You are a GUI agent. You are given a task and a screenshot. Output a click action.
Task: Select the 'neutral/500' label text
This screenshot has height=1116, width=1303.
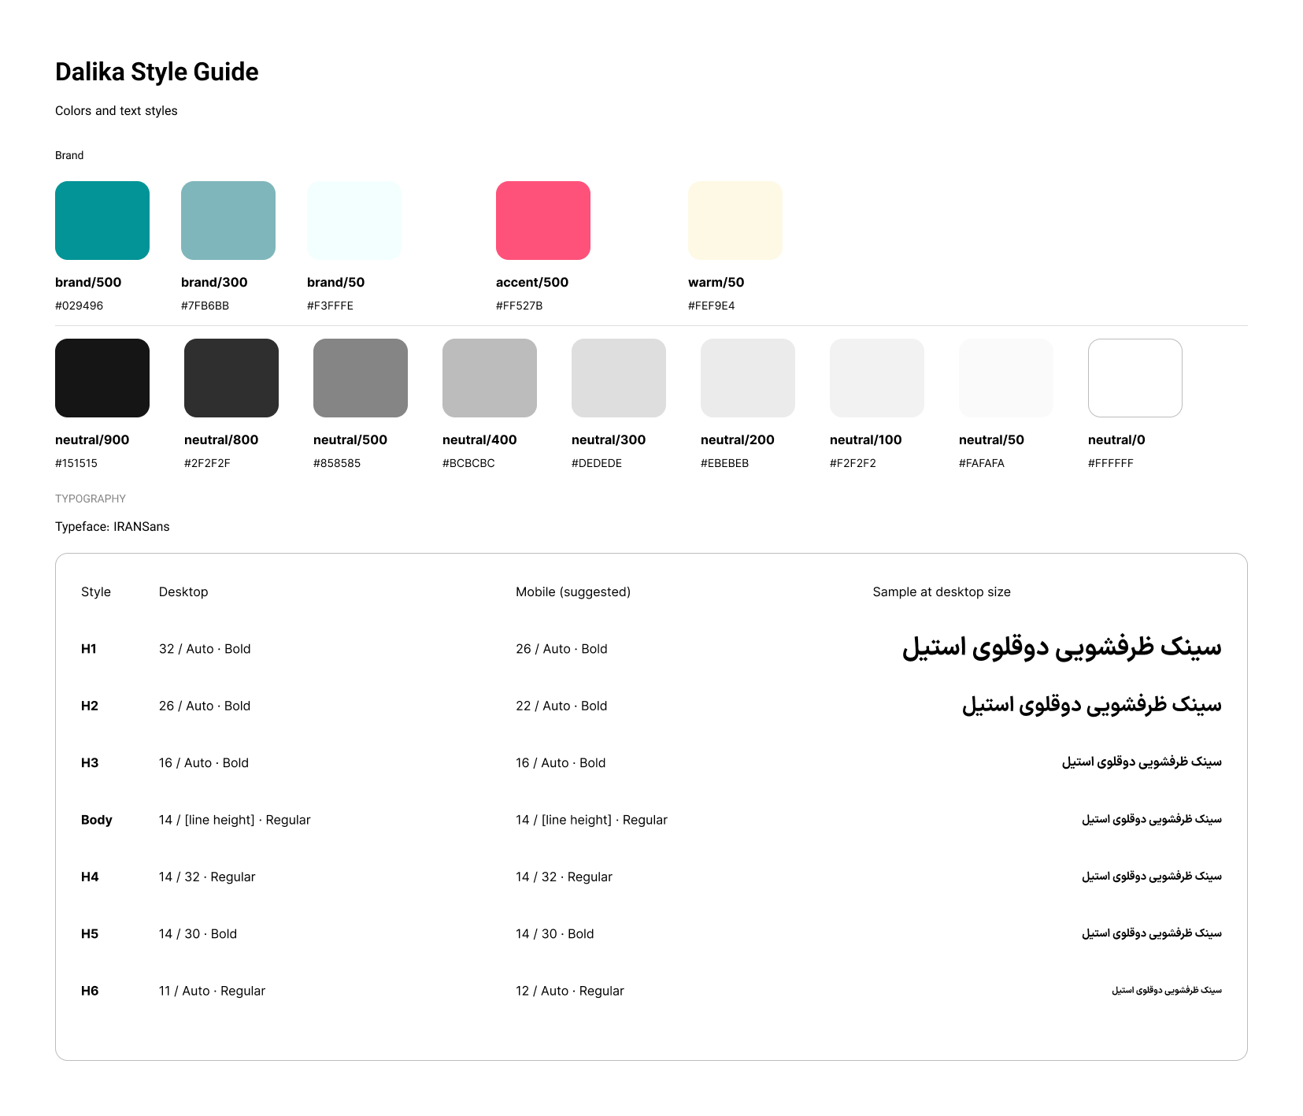[x=350, y=439]
